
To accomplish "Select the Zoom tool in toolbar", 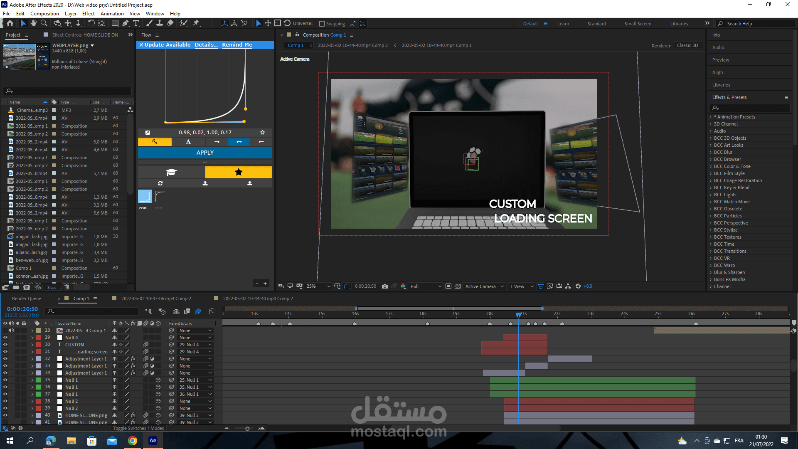I will [44, 23].
